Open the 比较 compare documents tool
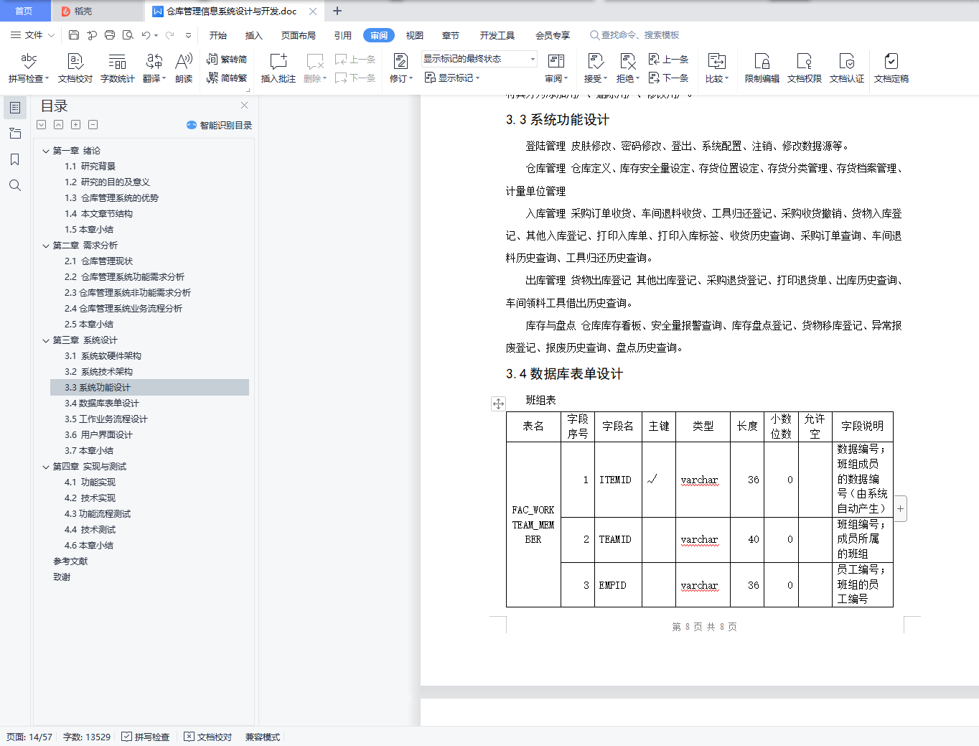This screenshot has width=979, height=746. 716,68
